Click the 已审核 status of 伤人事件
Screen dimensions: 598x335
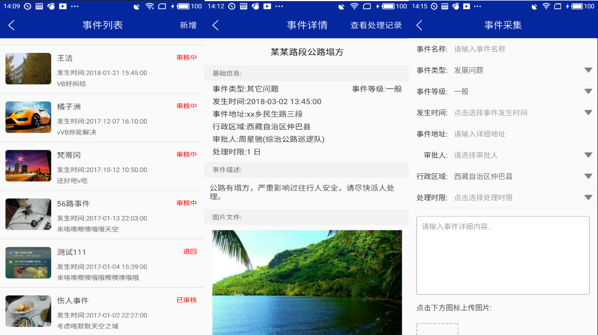(x=187, y=300)
